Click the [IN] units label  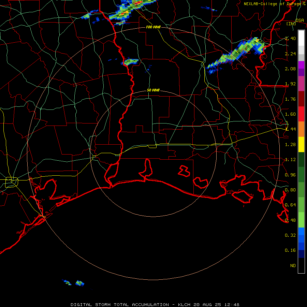(x=291, y=24)
